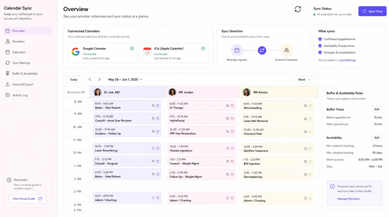Click sync icon on Dr. Lee Admin / Charting
Image resolution: width=389 pixels, height=217 pixels.
[x=153, y=198]
